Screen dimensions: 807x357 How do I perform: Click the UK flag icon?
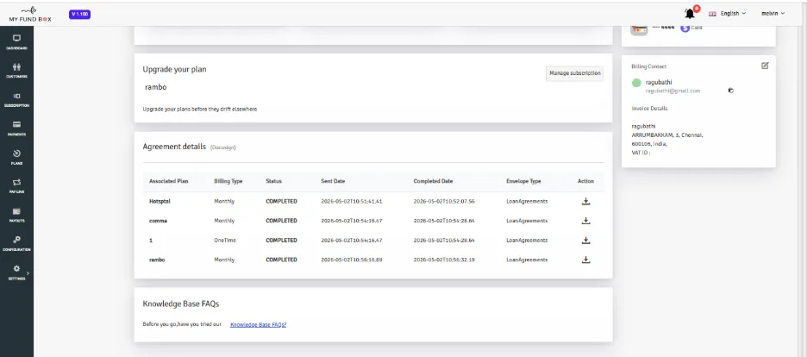tap(712, 14)
